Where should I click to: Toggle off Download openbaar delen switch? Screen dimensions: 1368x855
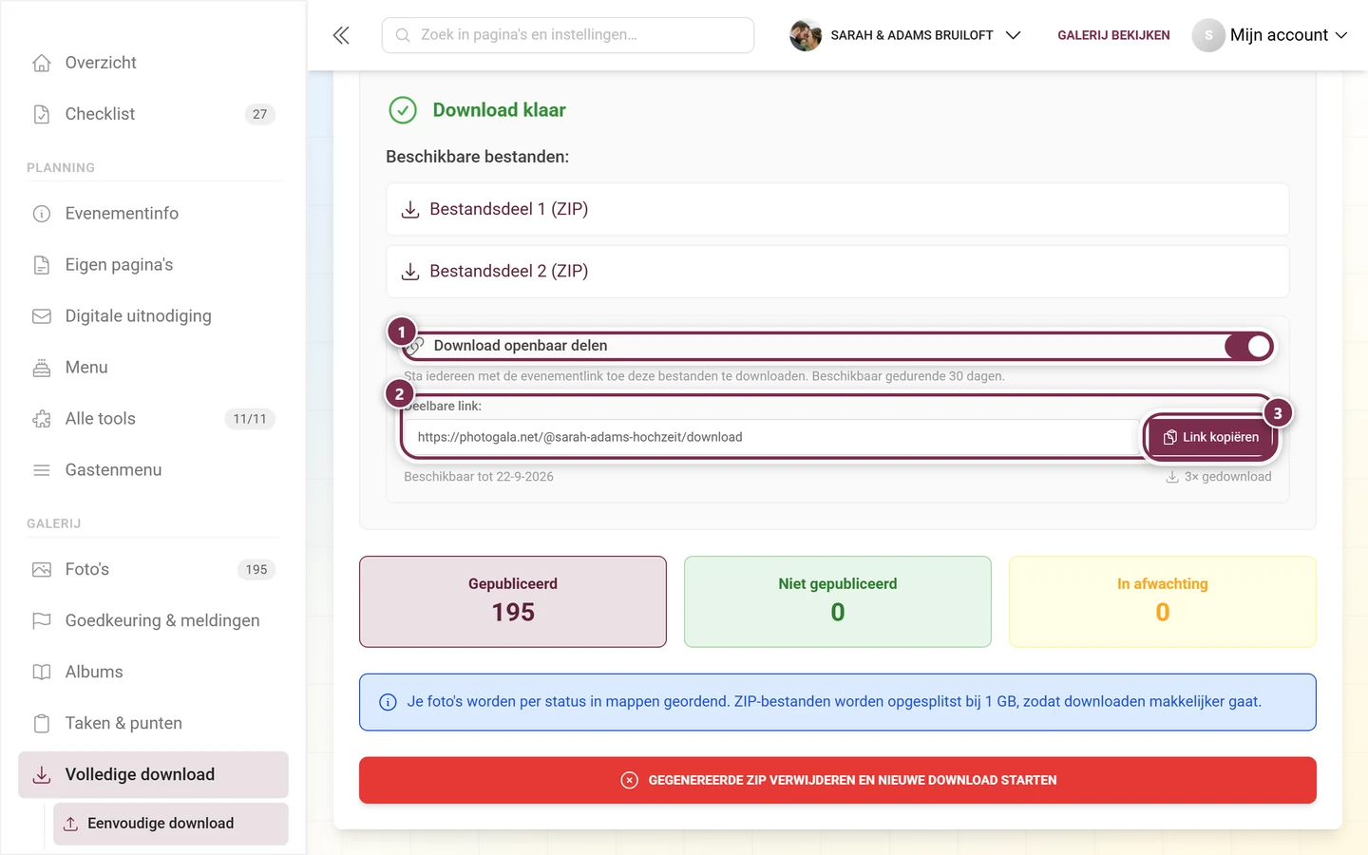[1248, 347]
